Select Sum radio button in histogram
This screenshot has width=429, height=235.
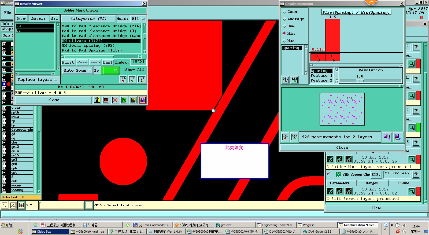(x=284, y=26)
